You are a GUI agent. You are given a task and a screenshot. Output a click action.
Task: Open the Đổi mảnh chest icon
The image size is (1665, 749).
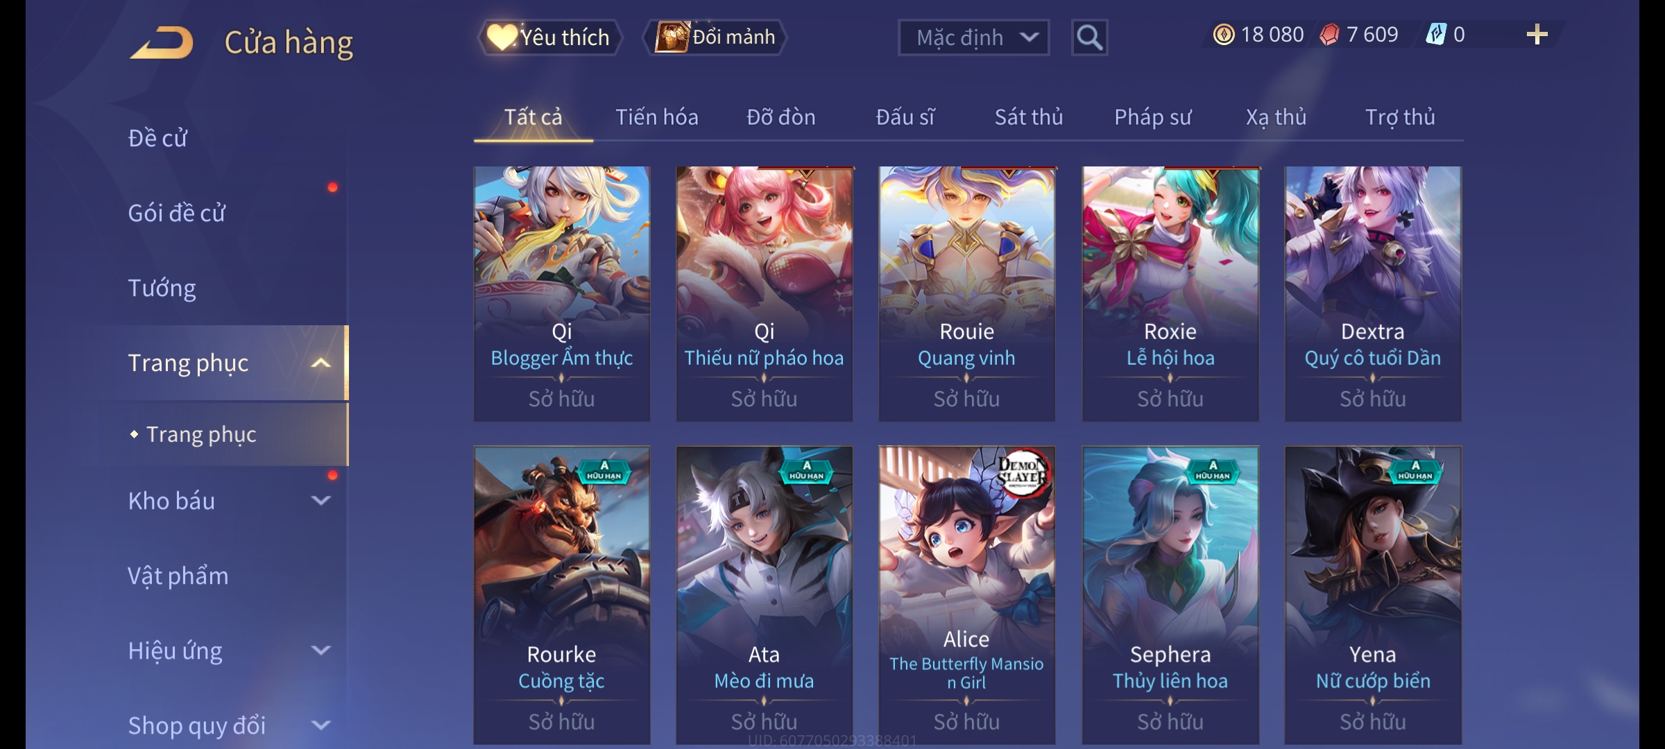point(672,37)
